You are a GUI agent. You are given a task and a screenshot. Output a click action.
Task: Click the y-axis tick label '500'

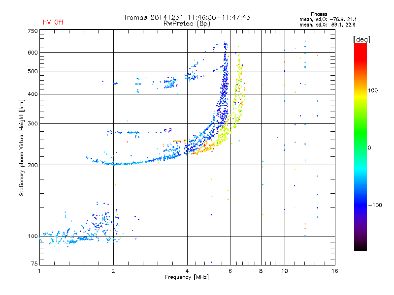[x=33, y=71]
